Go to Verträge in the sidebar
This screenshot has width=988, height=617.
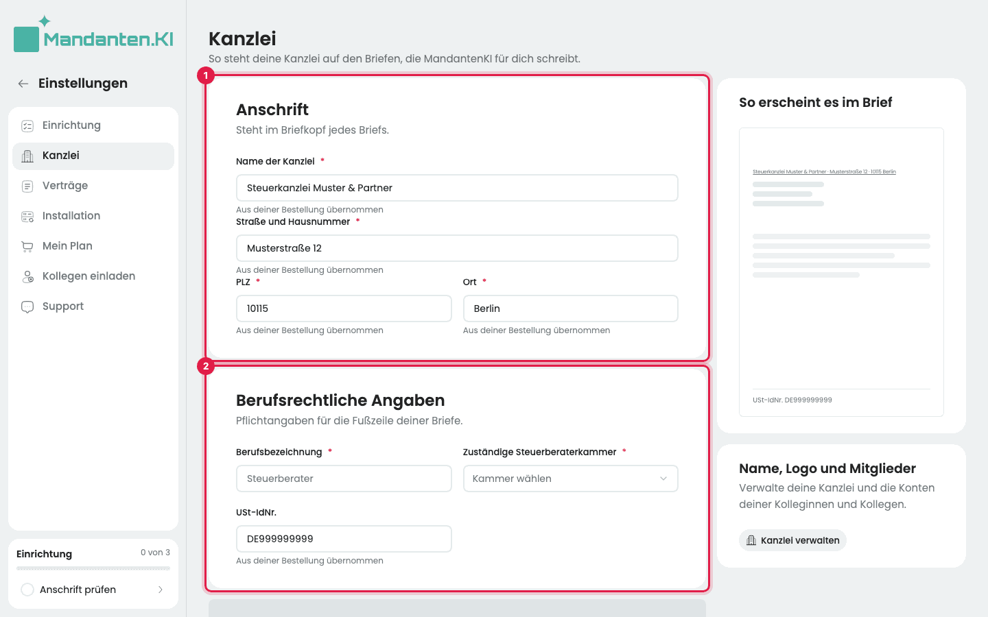click(x=93, y=186)
